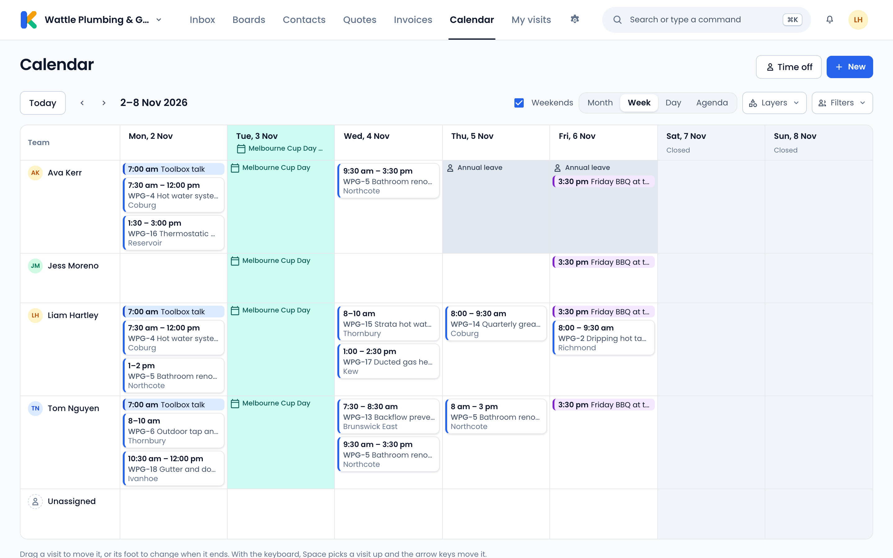This screenshot has width=893, height=558.
Task: Open the Inbox nav item
Action: pyautogui.click(x=202, y=20)
